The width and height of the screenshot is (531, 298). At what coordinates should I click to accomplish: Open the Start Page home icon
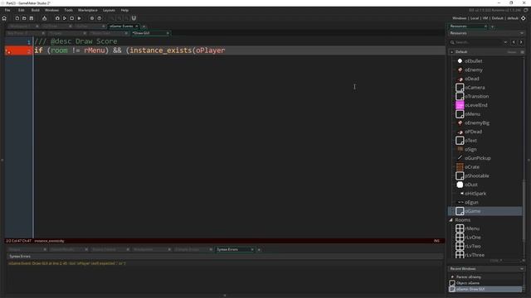pos(4,18)
